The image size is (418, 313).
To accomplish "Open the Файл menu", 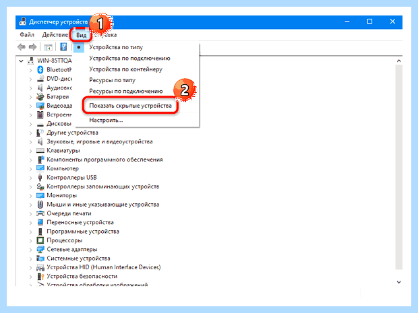I will (27, 35).
